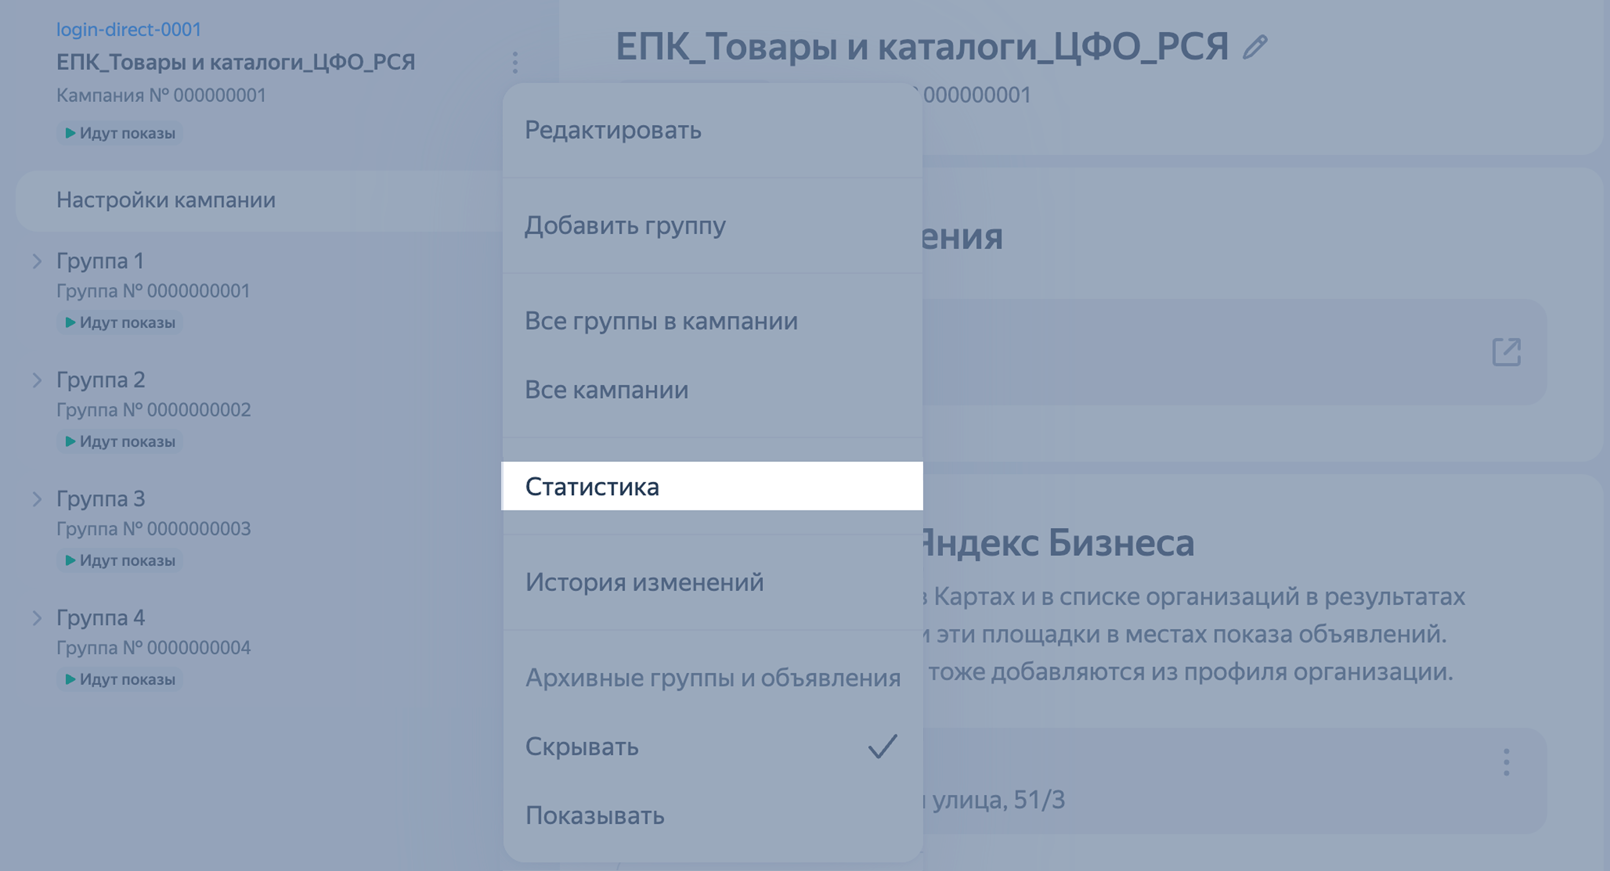Select Показывать option for archived groups
The height and width of the screenshot is (871, 1610).
713,815
